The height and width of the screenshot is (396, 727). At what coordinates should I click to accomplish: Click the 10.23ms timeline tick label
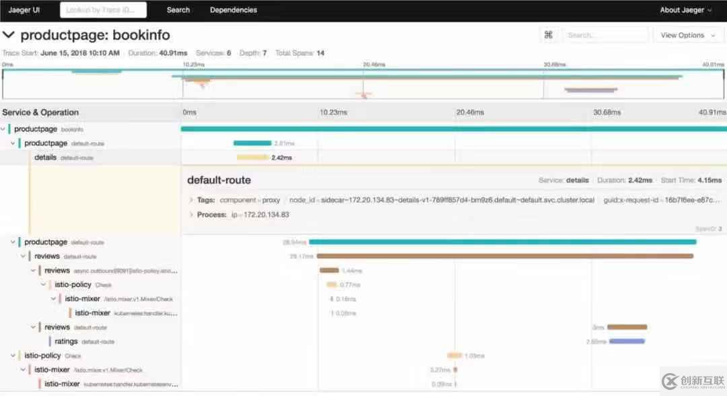[x=333, y=112]
